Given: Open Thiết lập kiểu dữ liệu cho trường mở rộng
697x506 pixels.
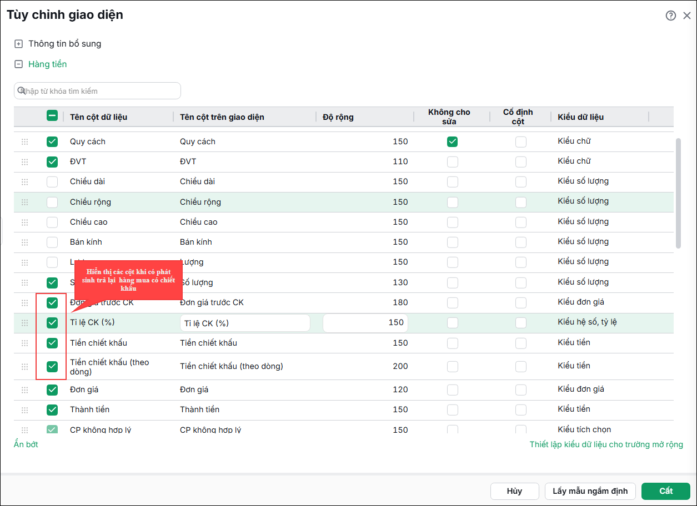Looking at the screenshot, I should tap(606, 444).
